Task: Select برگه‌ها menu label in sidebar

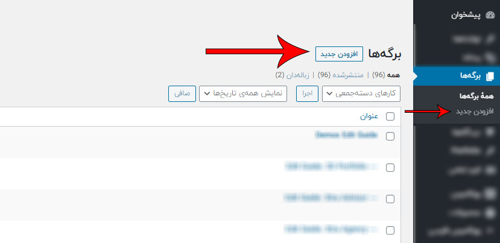Action: (x=470, y=76)
